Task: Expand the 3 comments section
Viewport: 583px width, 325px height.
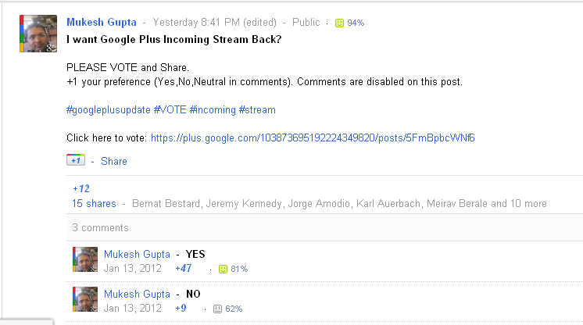Action: [x=100, y=228]
